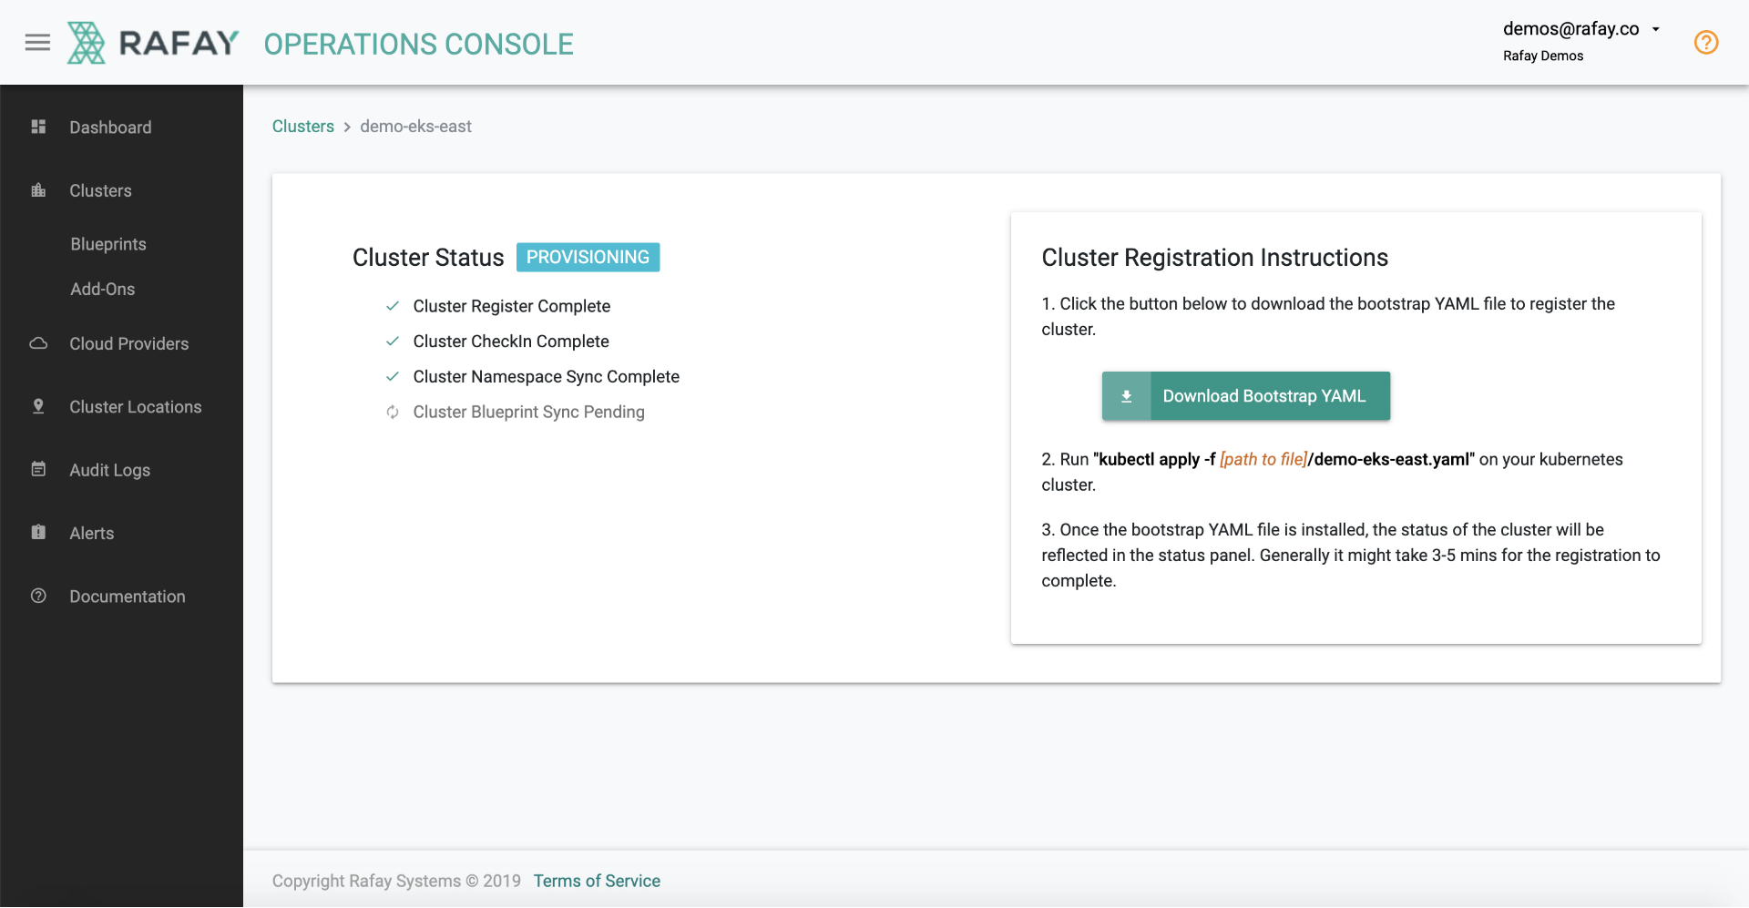Click the Cluster Namespace Sync Complete checkmark

[x=393, y=376]
